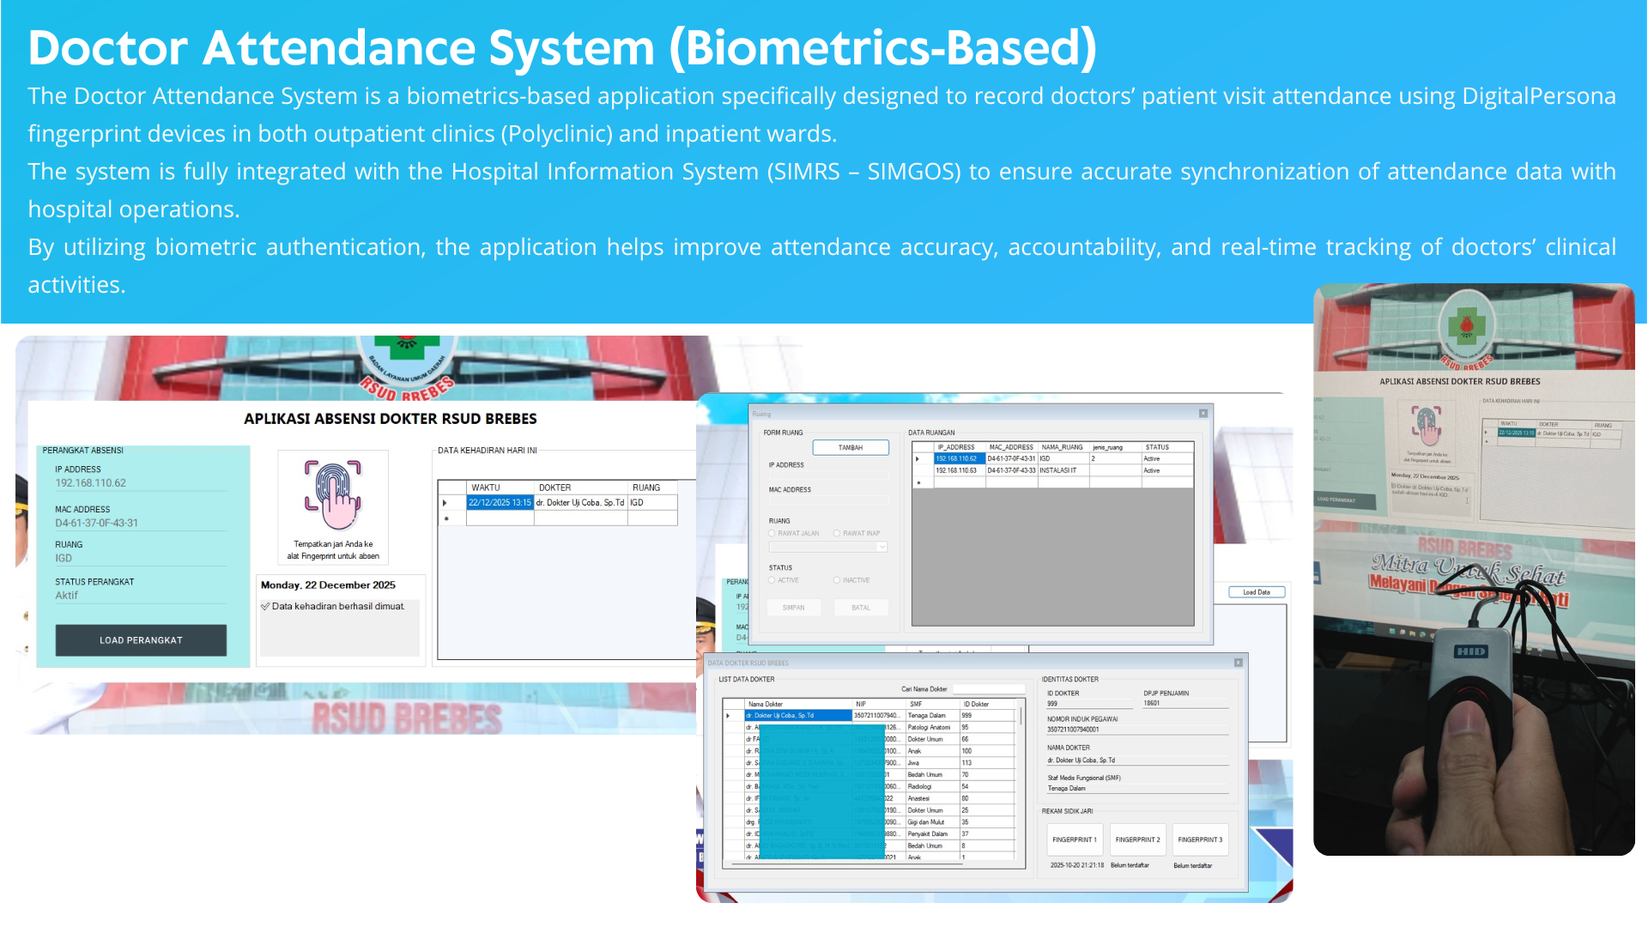Image resolution: width=1648 pixels, height=927 pixels.
Task: Click the SMF column header in doctor list
Action: point(916,704)
